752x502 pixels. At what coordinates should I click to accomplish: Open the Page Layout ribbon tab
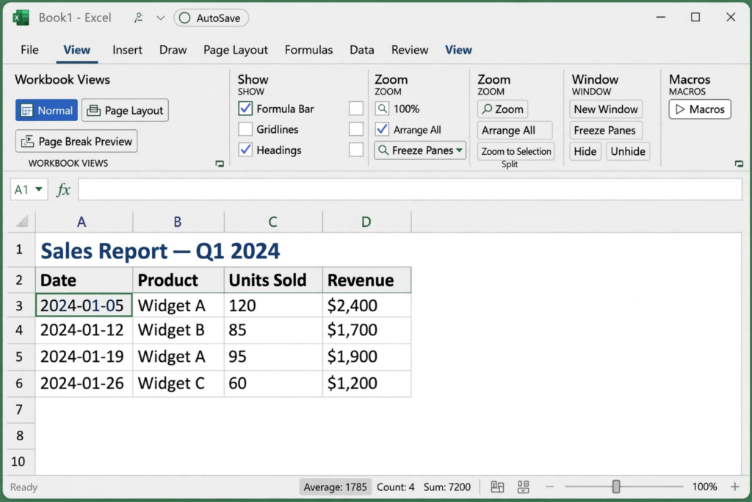(236, 50)
